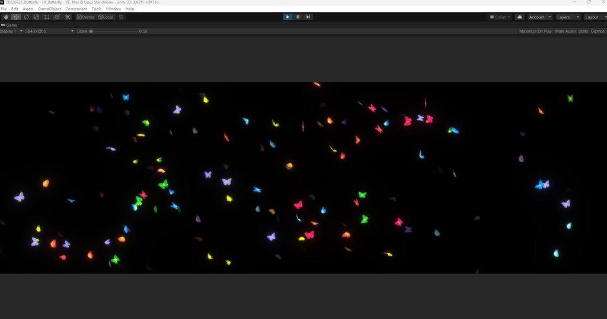Click the Unity logo in title bar
This screenshot has width=607, height=319.
pos(2,2)
